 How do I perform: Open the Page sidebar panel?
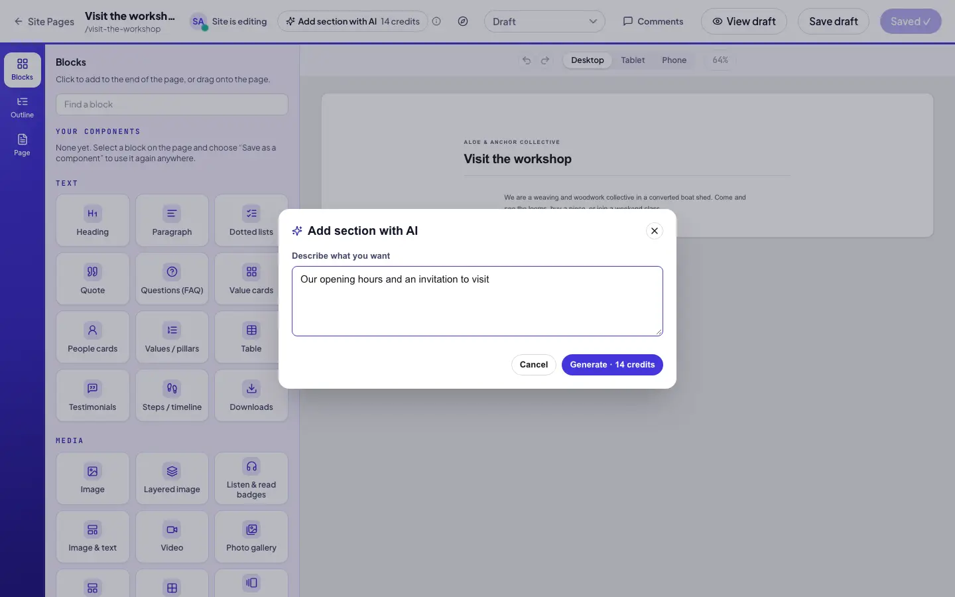pyautogui.click(x=23, y=145)
